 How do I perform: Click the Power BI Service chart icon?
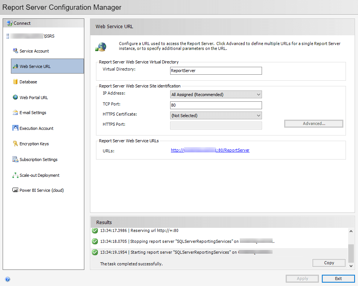15,190
